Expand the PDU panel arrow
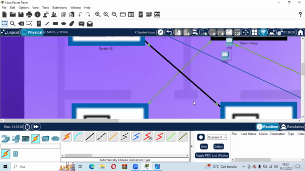The width and height of the screenshot is (305, 171). point(192,146)
